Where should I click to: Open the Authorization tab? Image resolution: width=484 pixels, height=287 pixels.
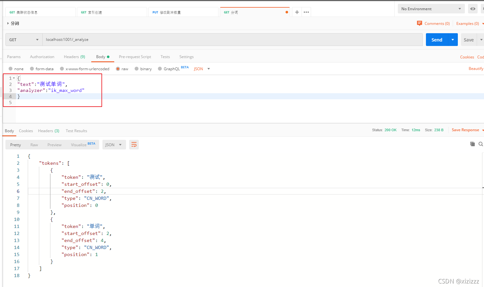click(42, 57)
